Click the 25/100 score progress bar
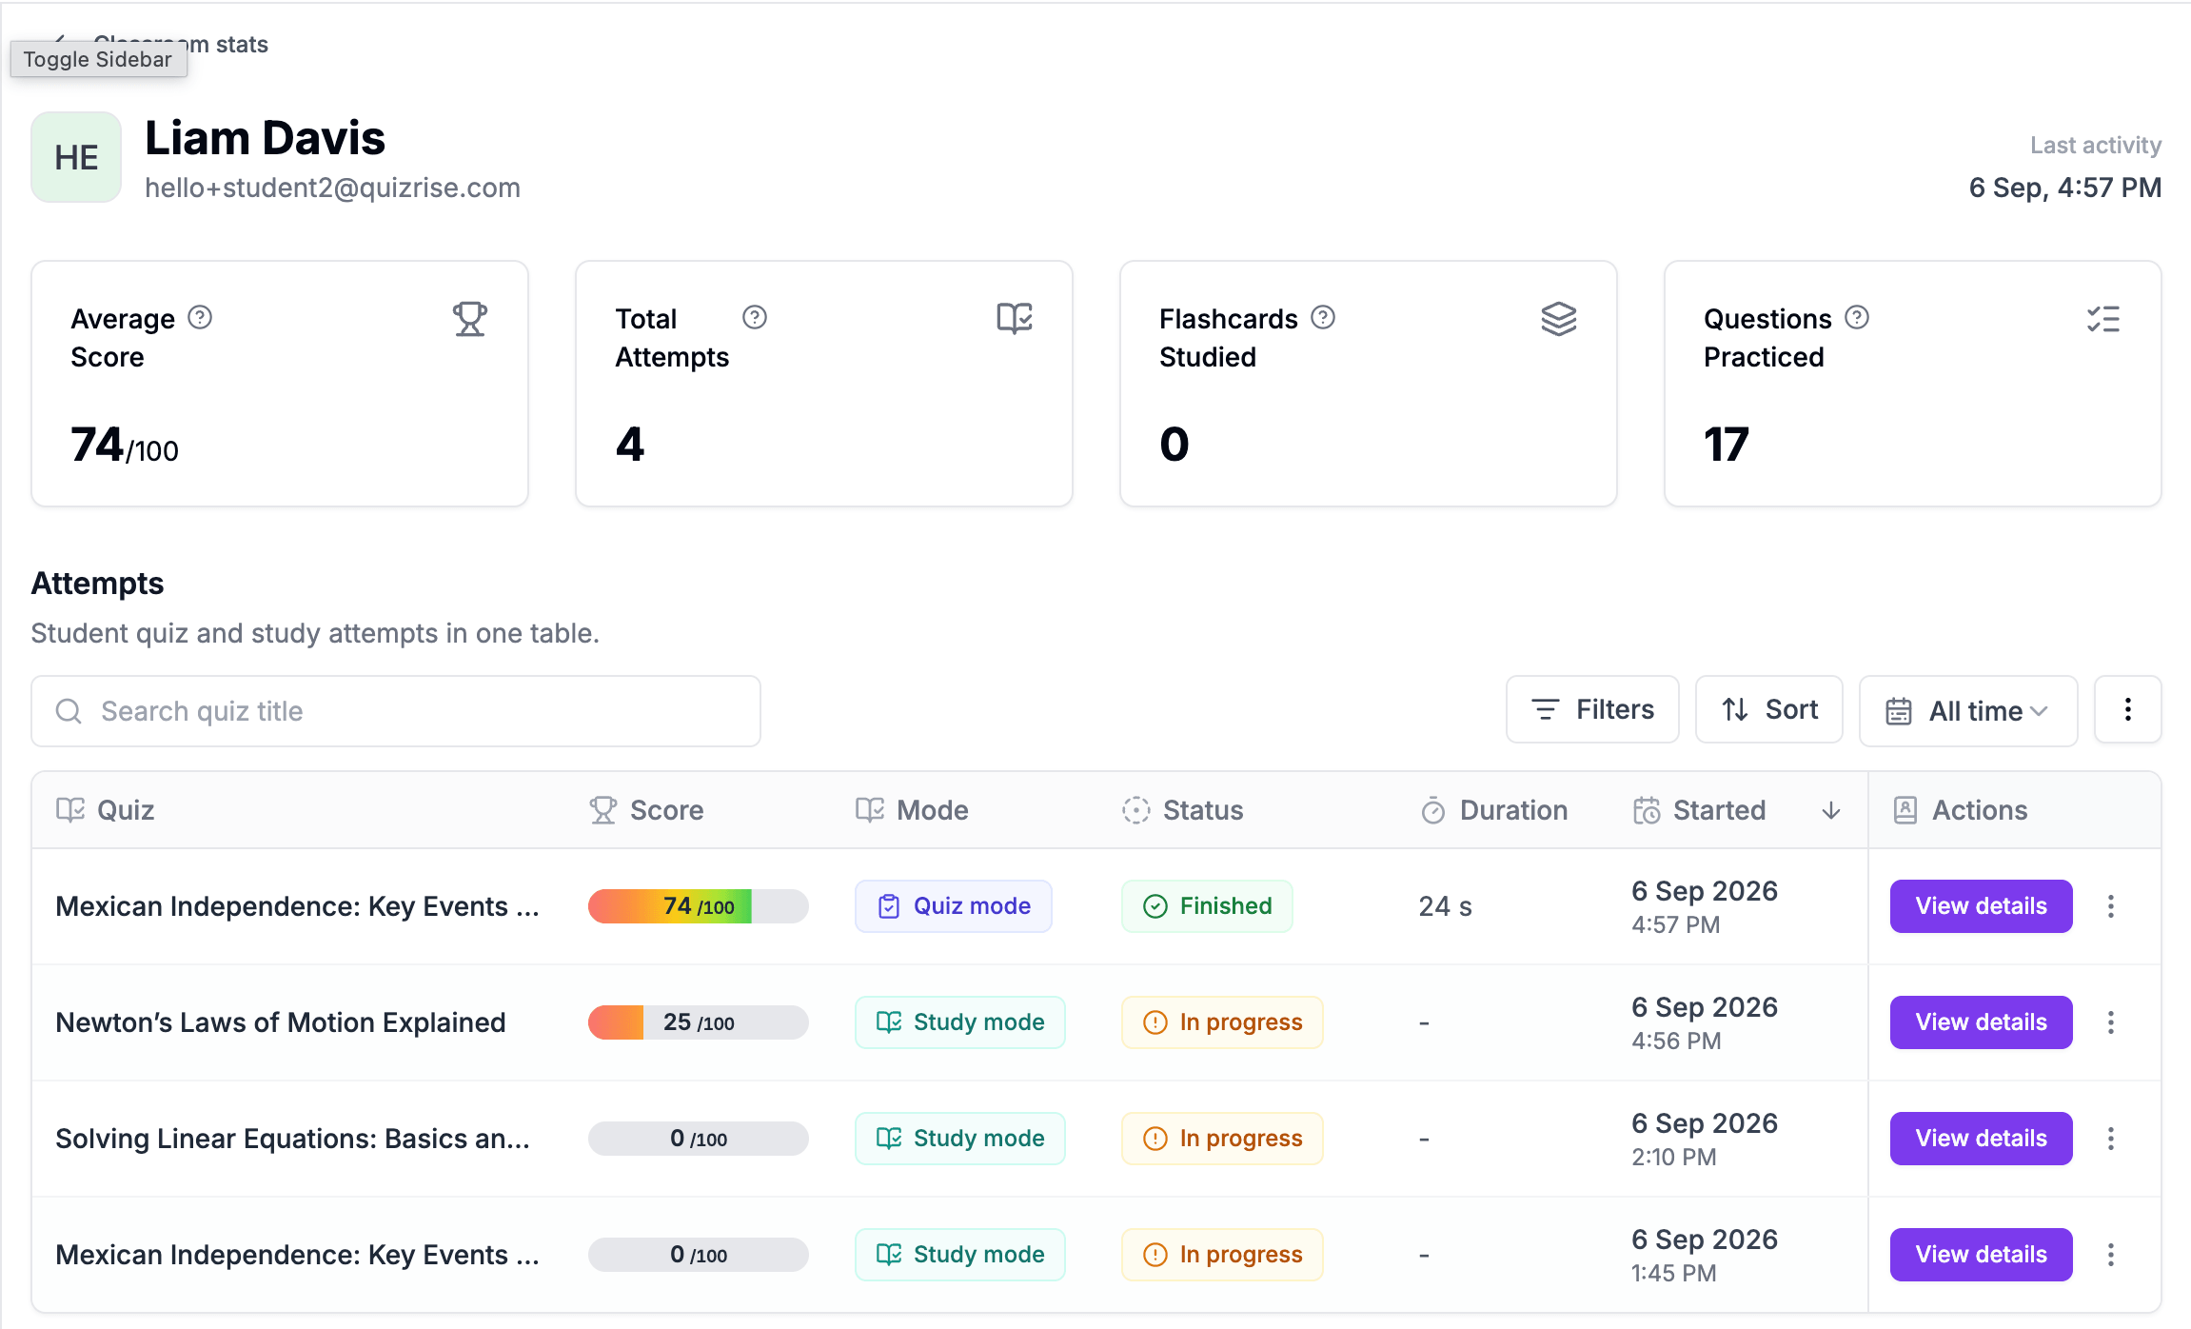The width and height of the screenshot is (2191, 1329). 699,1022
